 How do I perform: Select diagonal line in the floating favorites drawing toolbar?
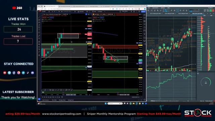[58, 90]
